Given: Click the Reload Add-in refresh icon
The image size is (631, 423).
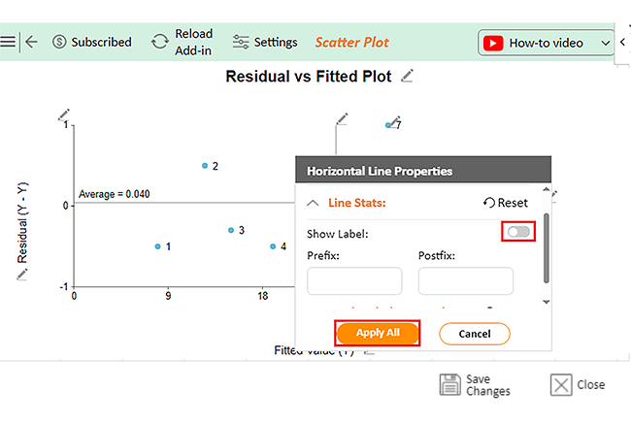Looking at the screenshot, I should tap(160, 42).
